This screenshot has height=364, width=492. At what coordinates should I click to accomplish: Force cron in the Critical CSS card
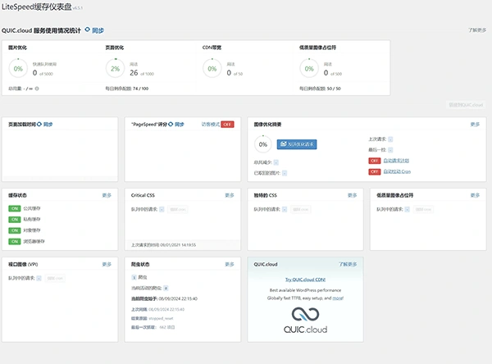[178, 209]
